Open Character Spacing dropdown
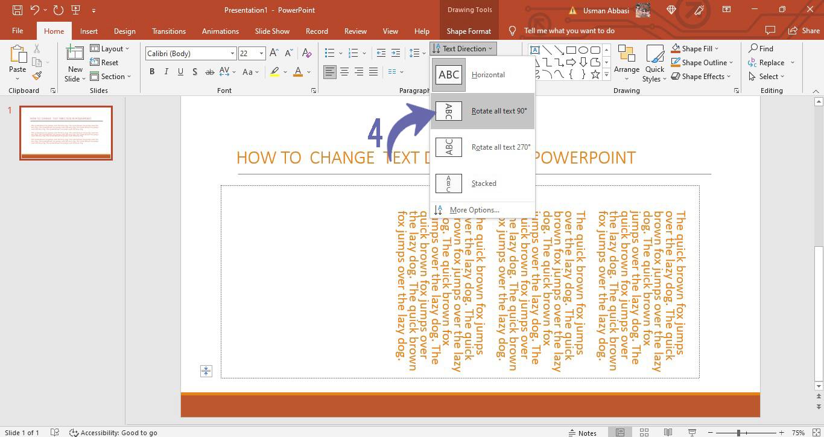This screenshot has width=824, height=437. (227, 72)
